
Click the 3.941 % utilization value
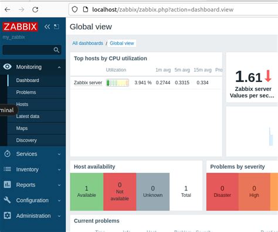pyautogui.click(x=143, y=83)
